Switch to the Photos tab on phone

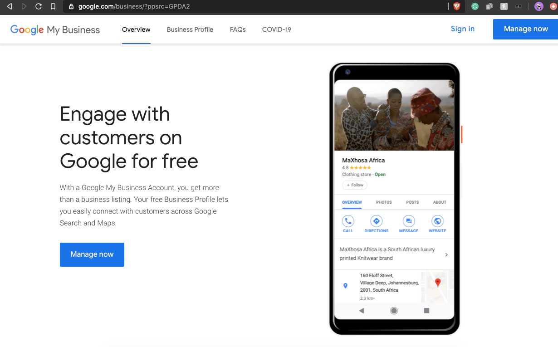[384, 202]
